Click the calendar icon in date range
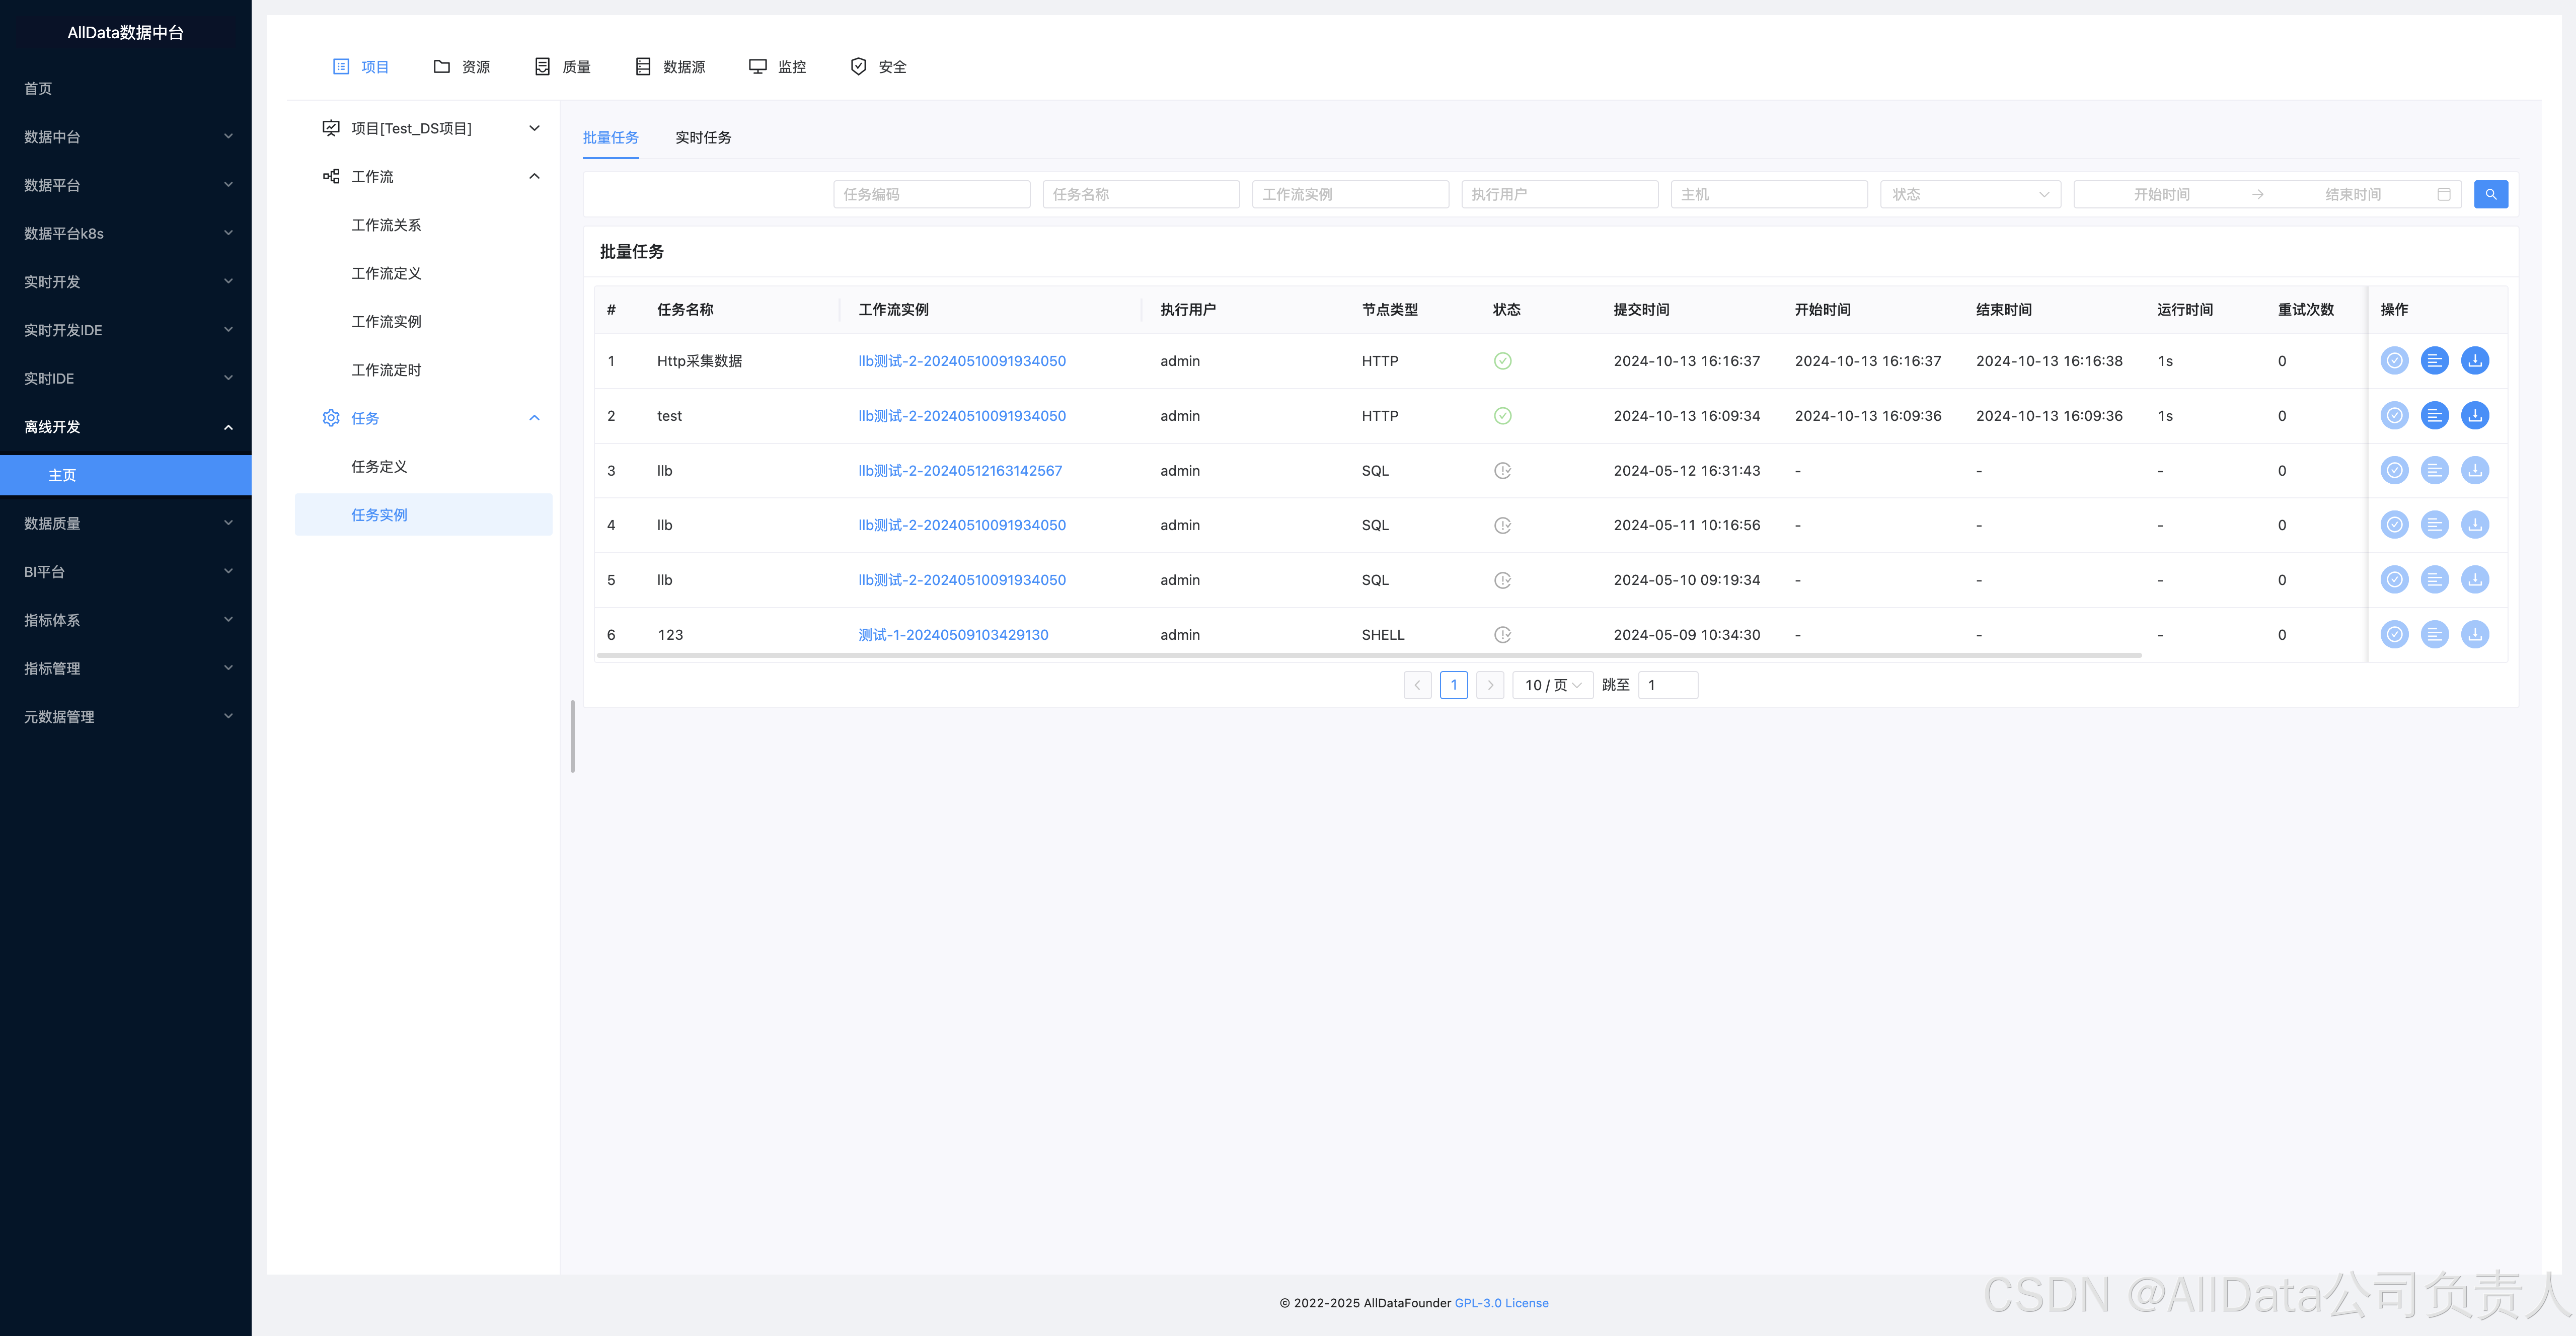Viewport: 2576px width, 1336px height. tap(2443, 194)
